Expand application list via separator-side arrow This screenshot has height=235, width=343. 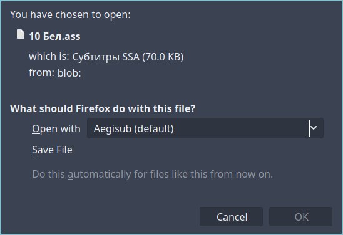coord(314,128)
